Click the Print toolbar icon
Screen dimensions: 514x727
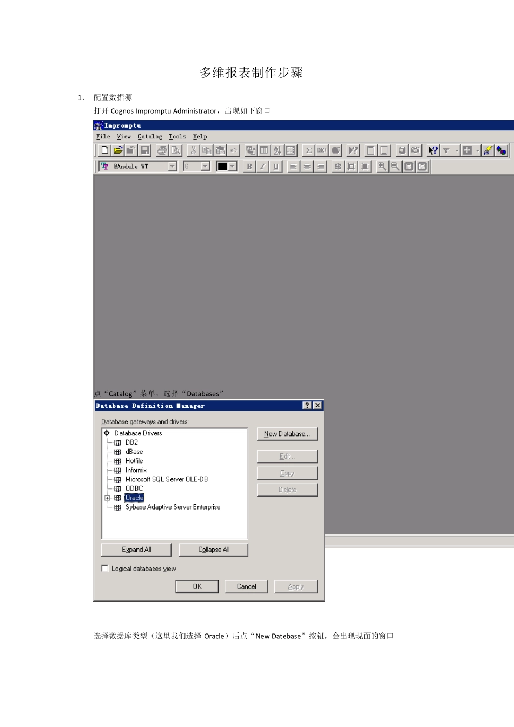(x=162, y=150)
